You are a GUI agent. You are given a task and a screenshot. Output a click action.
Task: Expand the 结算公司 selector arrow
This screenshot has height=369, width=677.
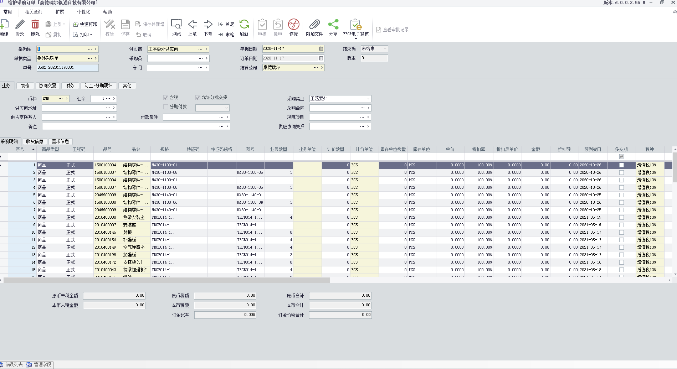click(322, 68)
